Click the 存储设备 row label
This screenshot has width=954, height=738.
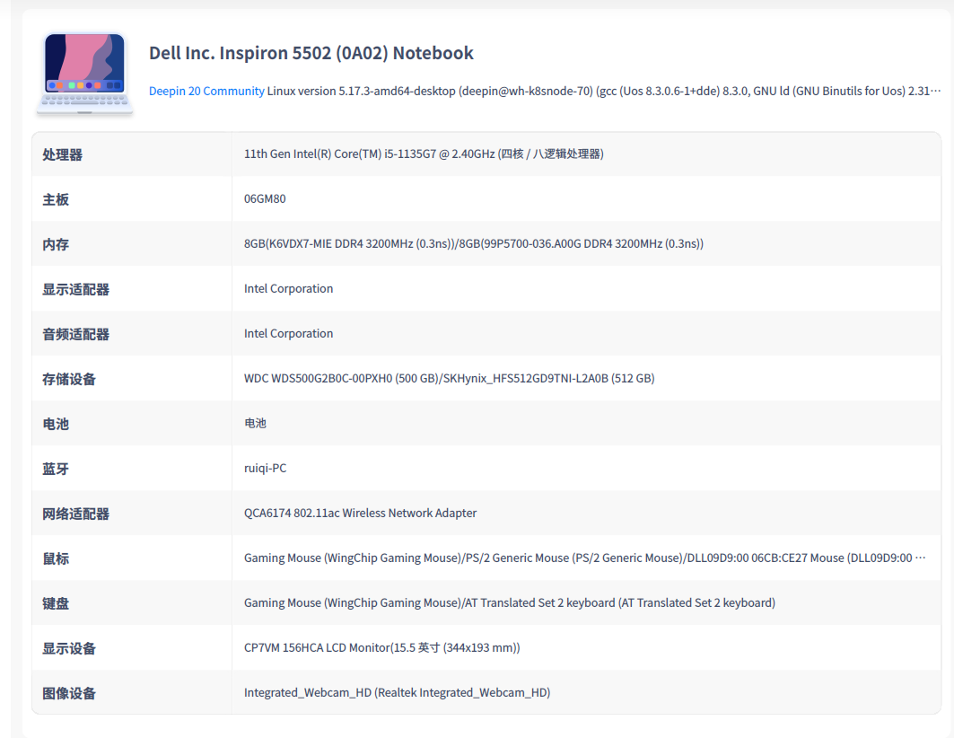(x=69, y=380)
